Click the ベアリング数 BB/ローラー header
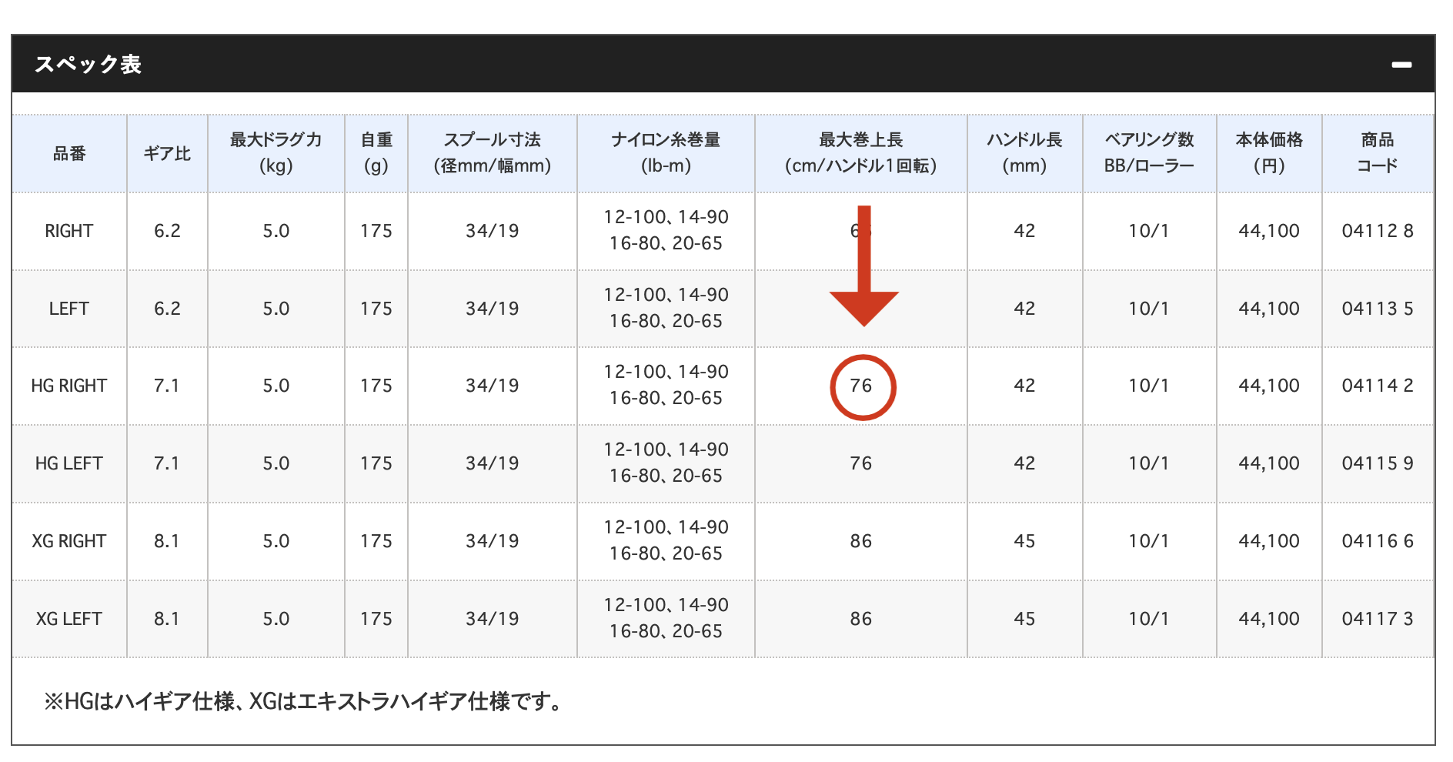 pos(1148,153)
